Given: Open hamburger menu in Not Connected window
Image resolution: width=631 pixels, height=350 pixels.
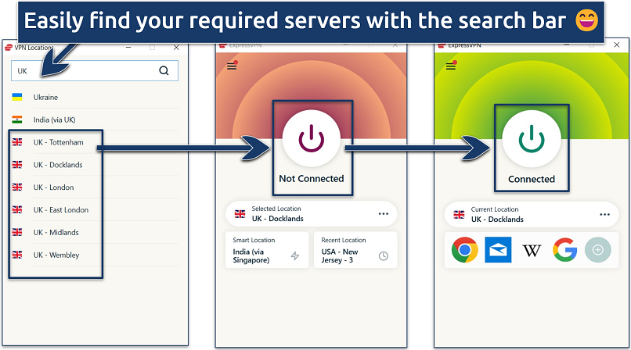Looking at the screenshot, I should coord(232,66).
